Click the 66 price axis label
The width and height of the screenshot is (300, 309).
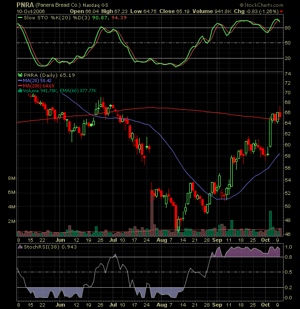287,112
